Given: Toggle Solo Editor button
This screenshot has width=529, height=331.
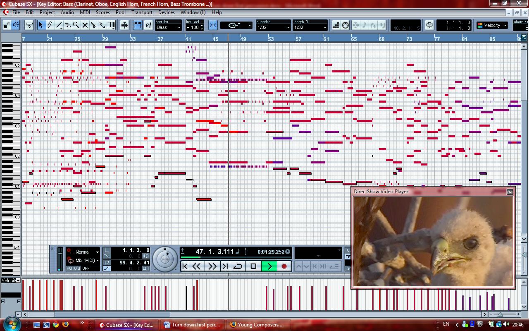Looking at the screenshot, I should pos(6,25).
